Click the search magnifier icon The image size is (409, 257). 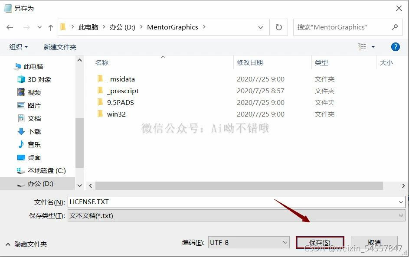(395, 27)
